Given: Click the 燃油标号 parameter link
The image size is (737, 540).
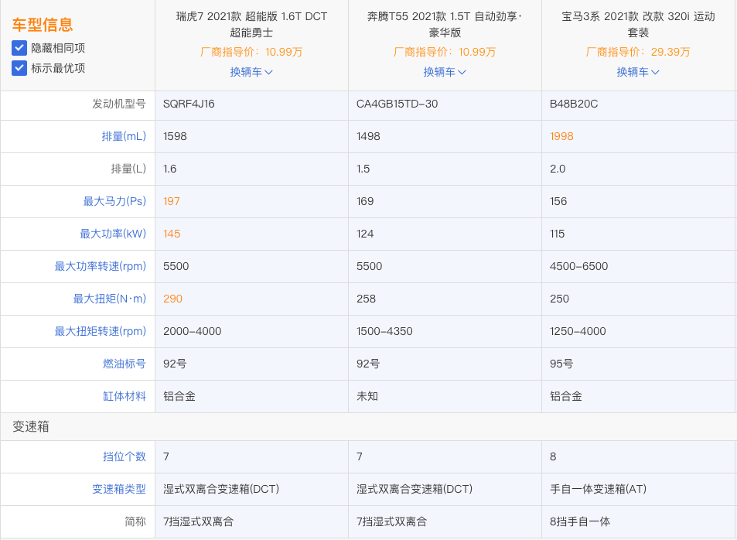Looking at the screenshot, I should pyautogui.click(x=124, y=364).
